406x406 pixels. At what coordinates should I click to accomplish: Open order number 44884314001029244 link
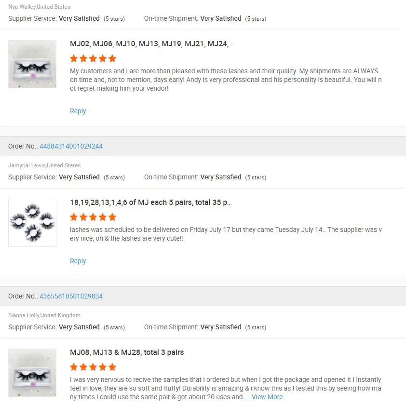click(x=71, y=146)
